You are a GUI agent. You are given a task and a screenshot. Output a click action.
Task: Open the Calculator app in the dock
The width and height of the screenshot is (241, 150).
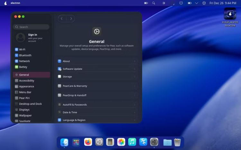pyautogui.click(x=110, y=142)
